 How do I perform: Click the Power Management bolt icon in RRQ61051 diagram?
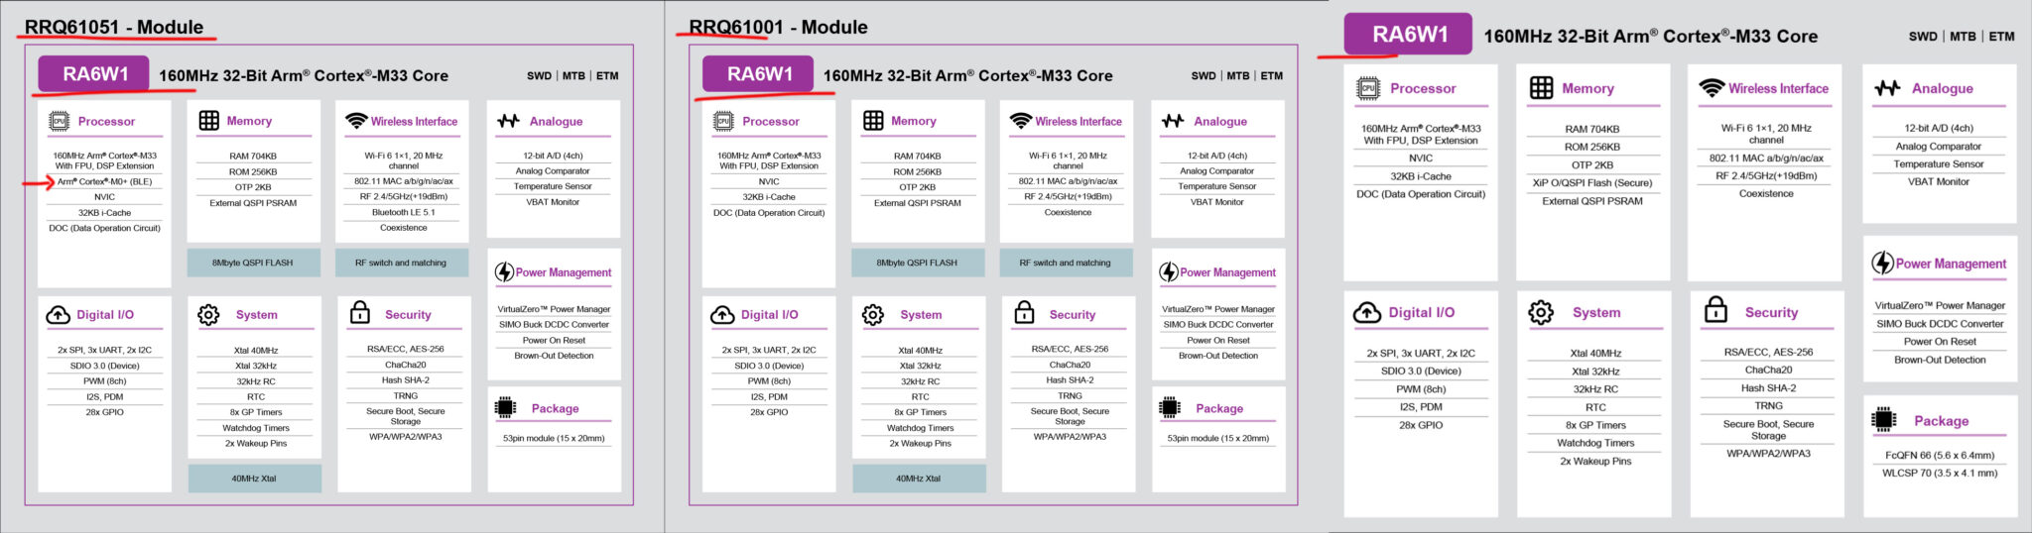(504, 272)
